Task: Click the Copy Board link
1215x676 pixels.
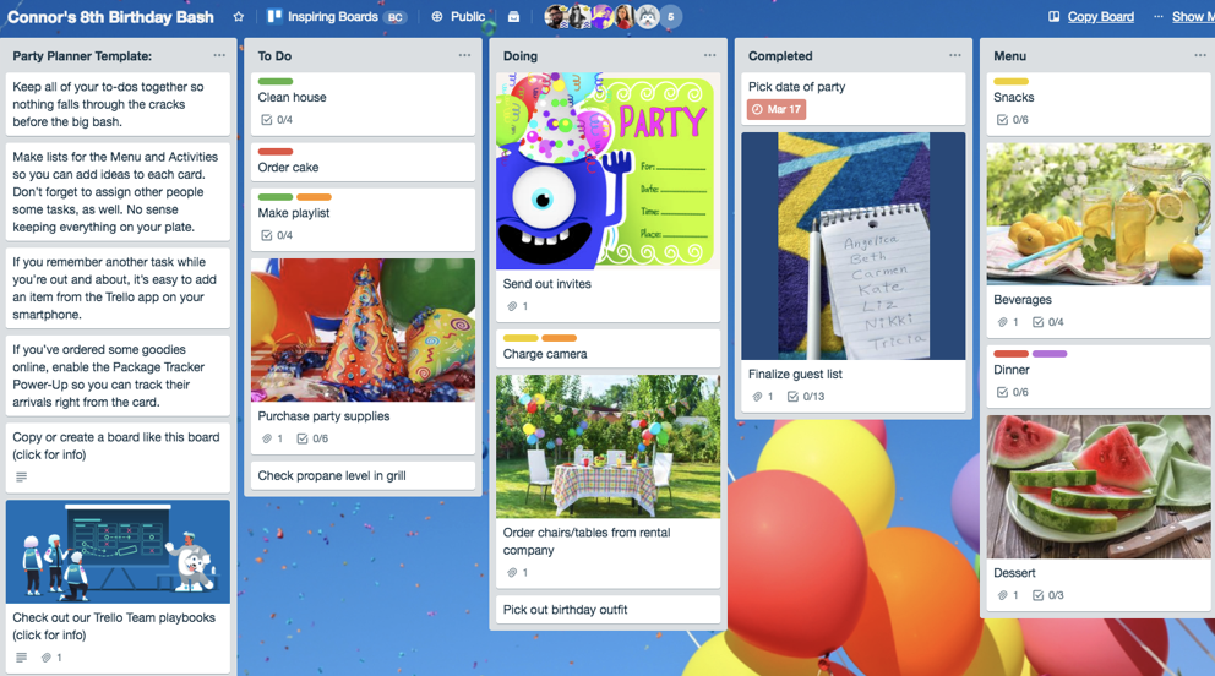Action: click(x=1100, y=17)
